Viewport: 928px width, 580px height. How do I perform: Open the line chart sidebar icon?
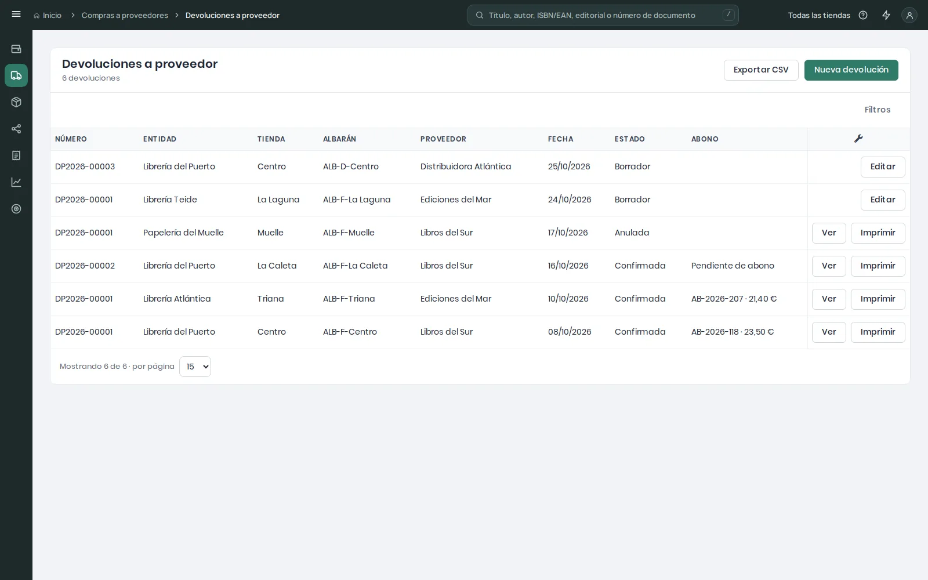(16, 182)
